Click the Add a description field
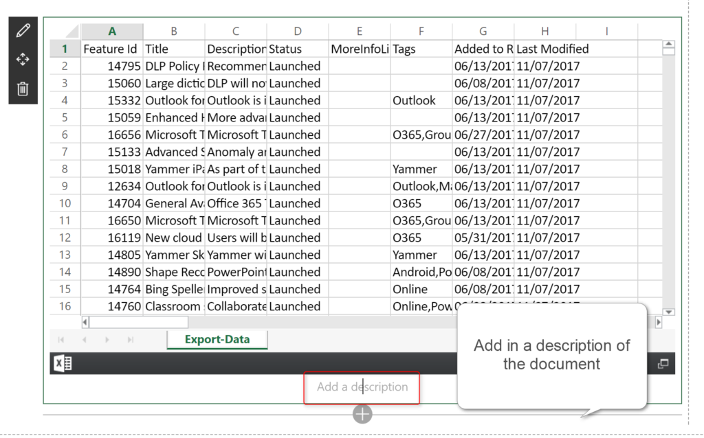 point(362,387)
